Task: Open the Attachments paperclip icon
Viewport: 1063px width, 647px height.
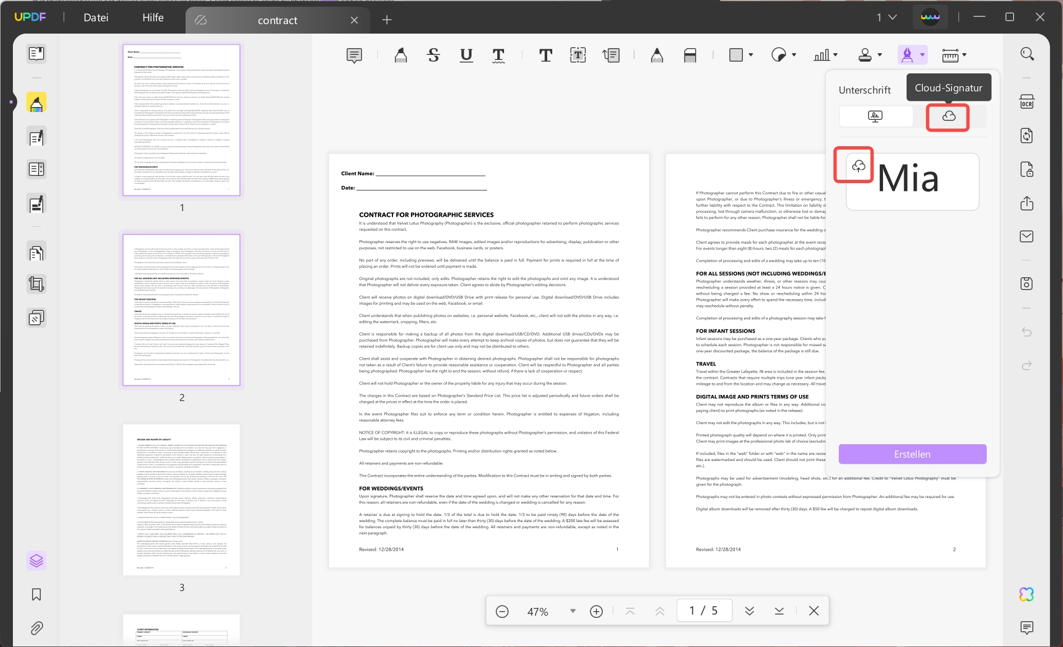Action: [36, 628]
